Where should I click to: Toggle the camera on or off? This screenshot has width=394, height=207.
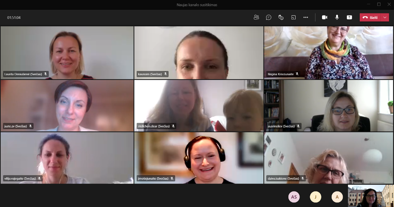tap(324, 17)
